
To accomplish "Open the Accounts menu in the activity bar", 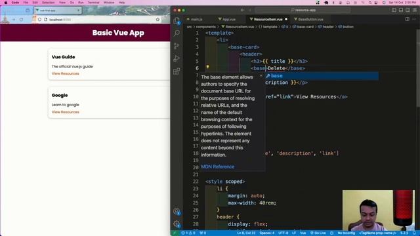I will pyautogui.click(x=177, y=211).
